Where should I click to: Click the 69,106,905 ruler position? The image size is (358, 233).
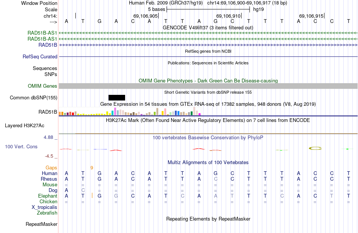pyautogui.click(x=145, y=16)
